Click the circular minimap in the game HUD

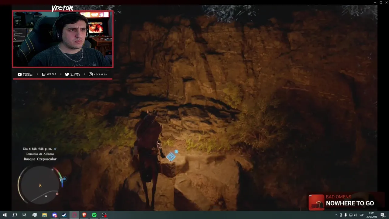(x=40, y=185)
